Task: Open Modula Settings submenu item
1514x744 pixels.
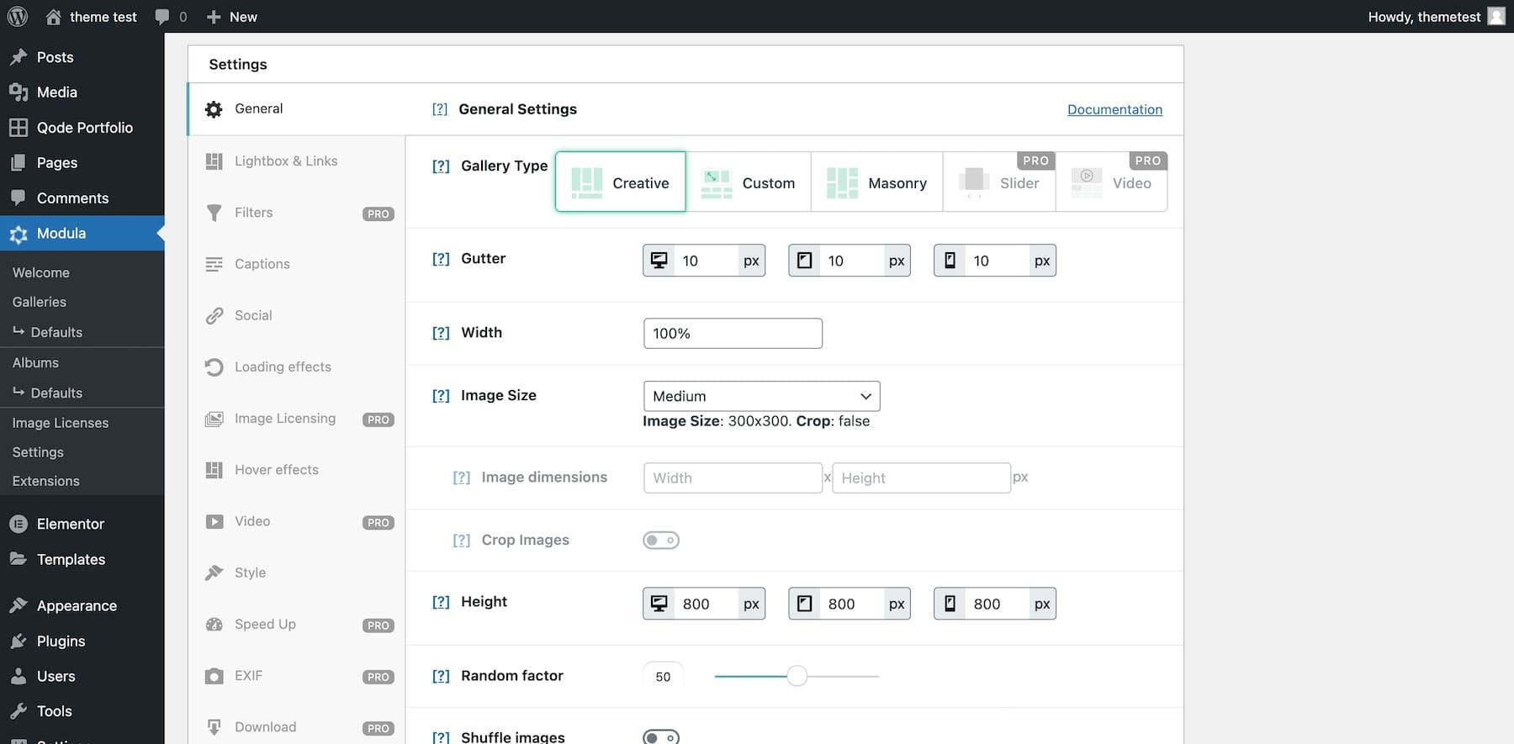Action: point(38,452)
